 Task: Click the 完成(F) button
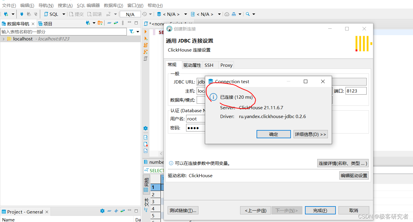coord(320,210)
